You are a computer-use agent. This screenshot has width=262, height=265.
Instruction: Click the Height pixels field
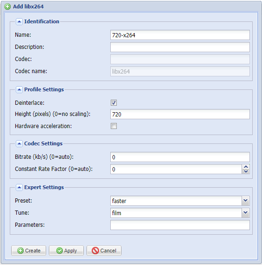point(180,114)
